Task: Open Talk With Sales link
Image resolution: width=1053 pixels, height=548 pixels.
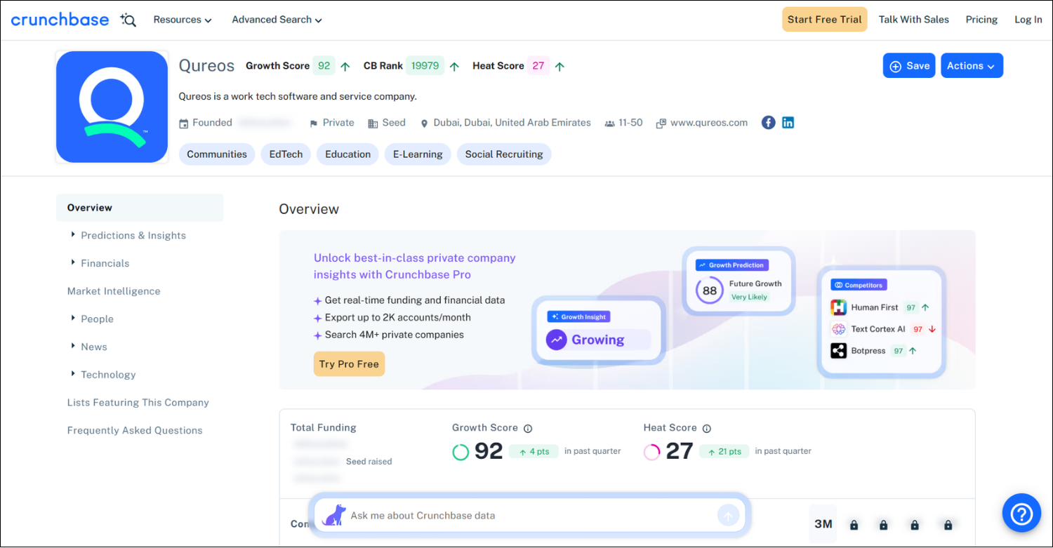Action: coord(914,20)
